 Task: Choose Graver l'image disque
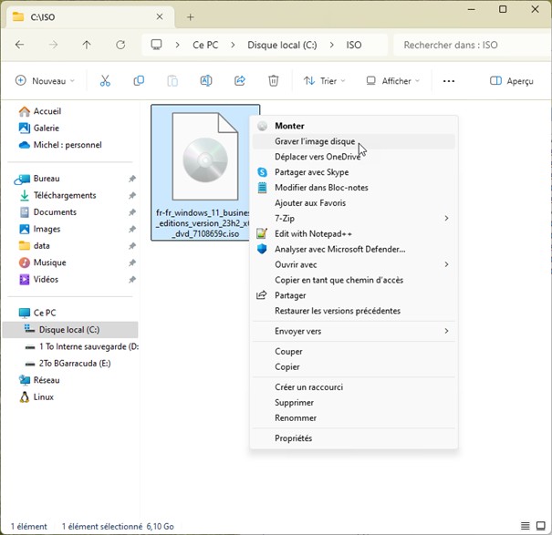[x=315, y=141]
